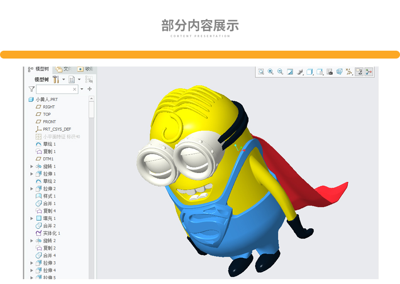Screen dimensions: 400x284
Task: Expand the 填充 1 feature node
Action: coord(31,218)
